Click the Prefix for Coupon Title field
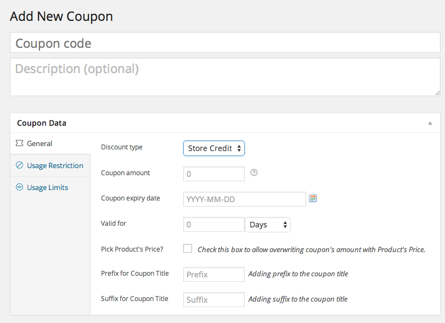Viewport: 445px width, 323px height. pyautogui.click(x=213, y=274)
